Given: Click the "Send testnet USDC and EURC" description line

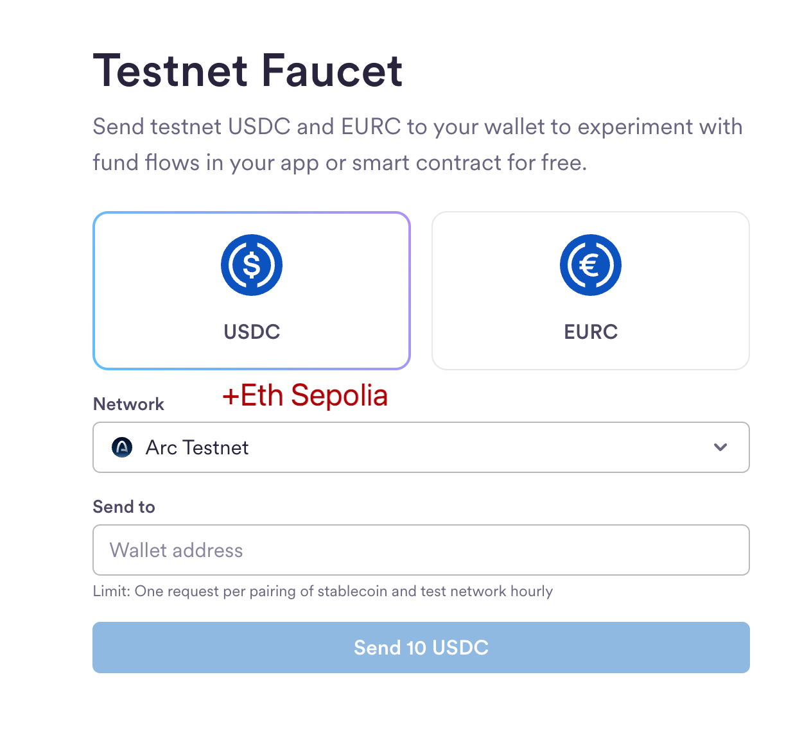Looking at the screenshot, I should pyautogui.click(x=417, y=127).
